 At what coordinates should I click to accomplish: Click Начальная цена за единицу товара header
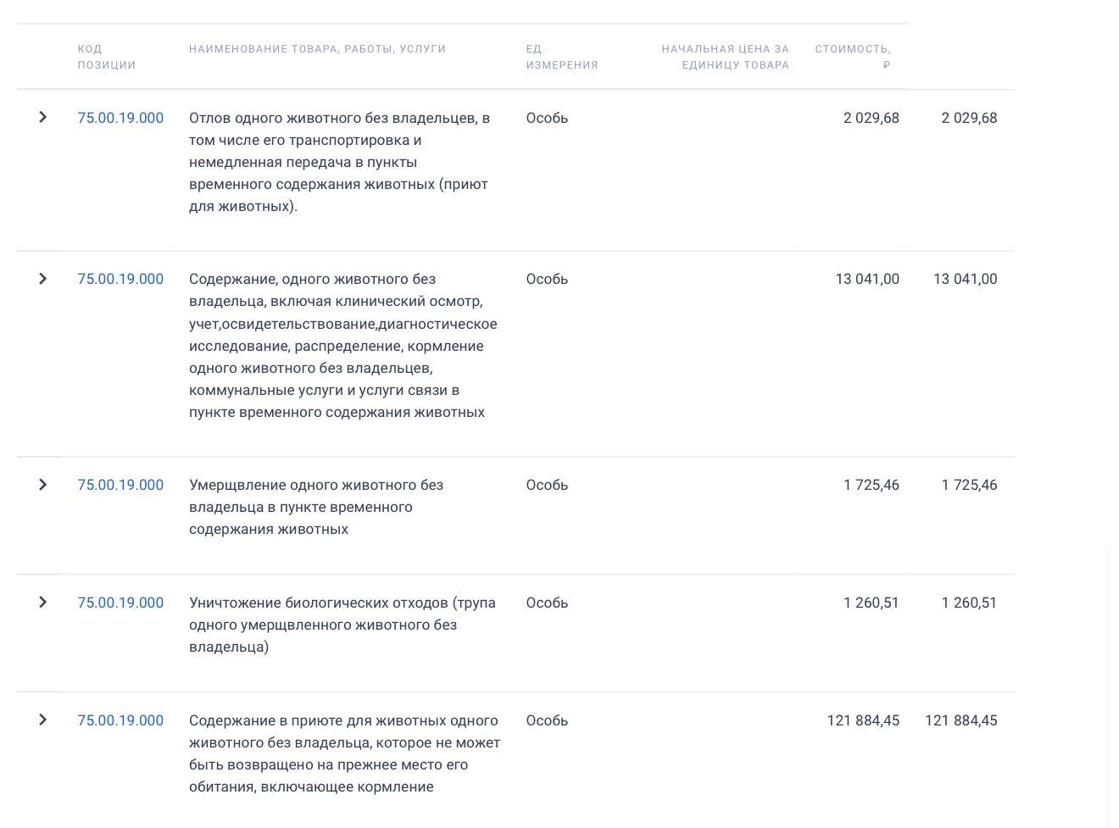coord(725,57)
